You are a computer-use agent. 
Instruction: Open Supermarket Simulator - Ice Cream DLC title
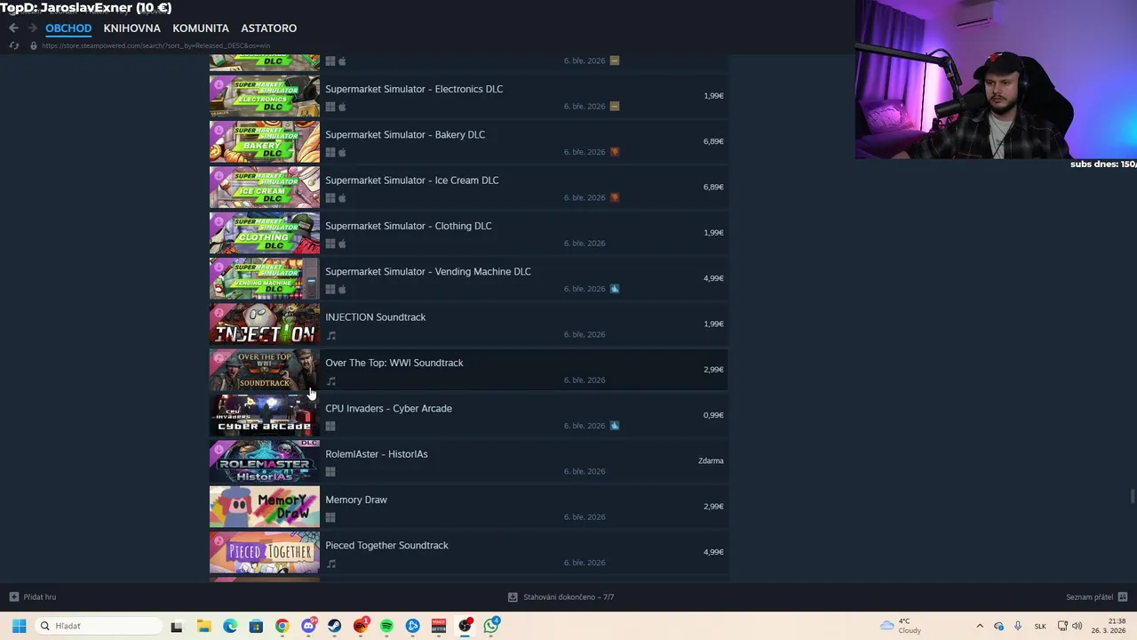point(412,180)
